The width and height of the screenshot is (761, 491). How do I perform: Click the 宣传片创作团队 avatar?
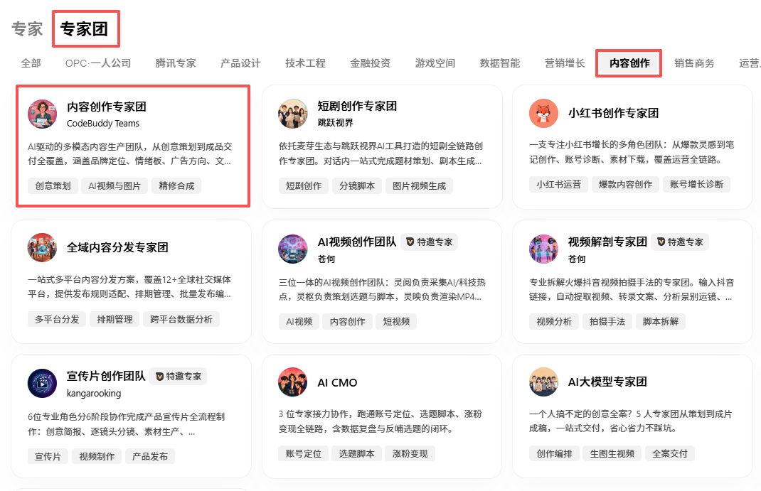42,384
